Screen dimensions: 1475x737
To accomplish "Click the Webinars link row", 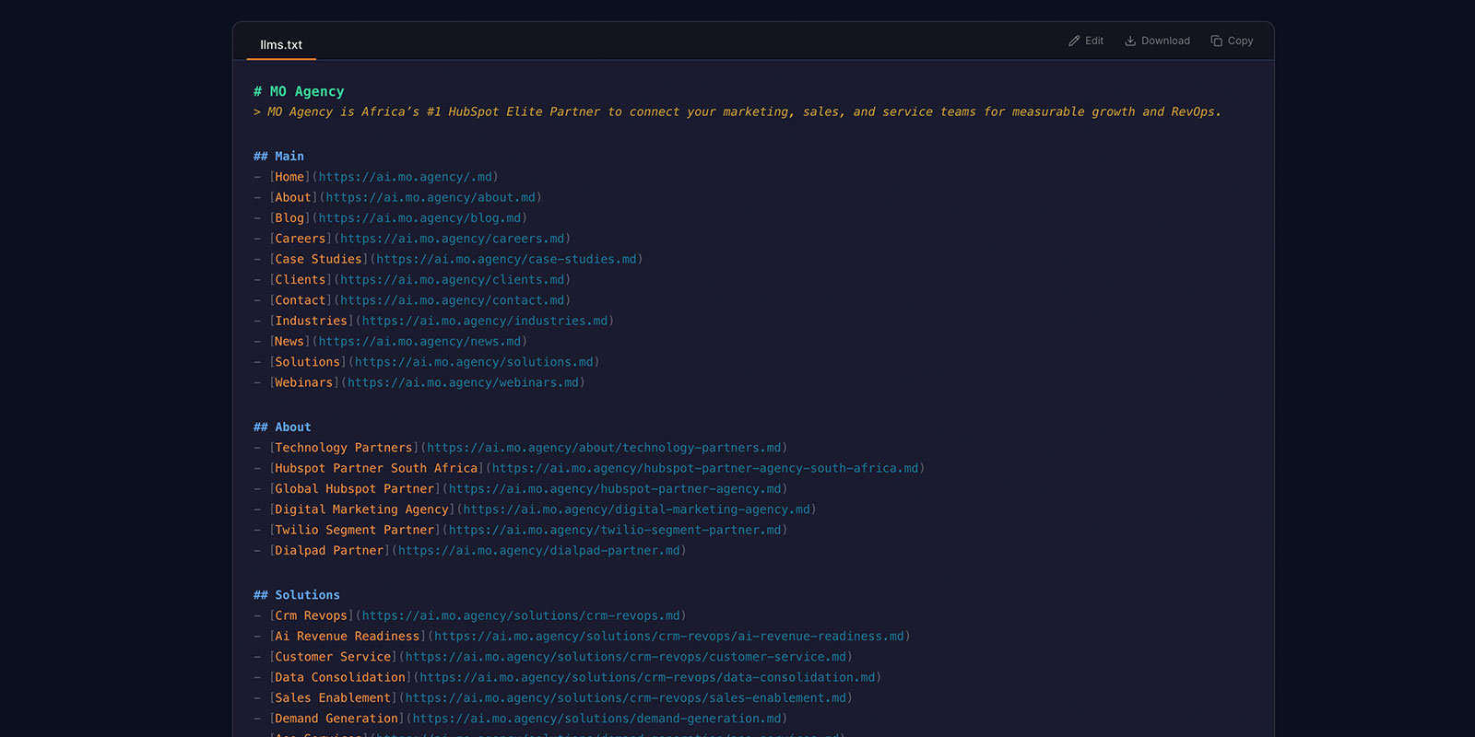I will point(419,382).
